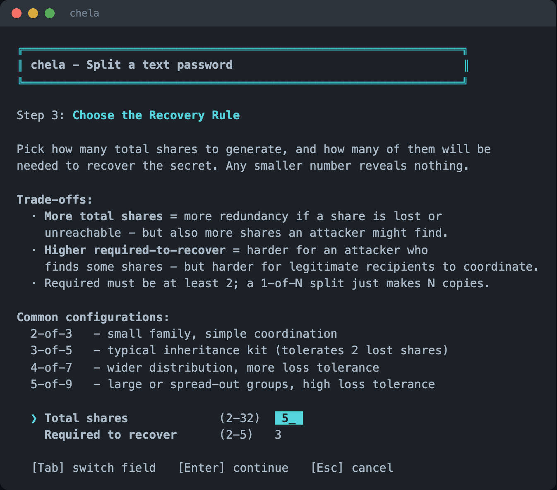The width and height of the screenshot is (557, 490).
Task: Click the 4-of-7 configuration row
Action: [205, 367]
